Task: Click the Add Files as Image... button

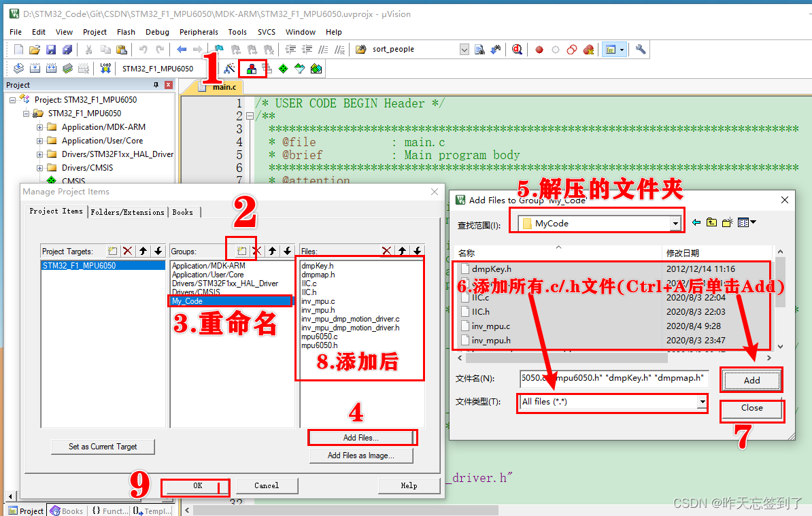Action: pos(361,455)
